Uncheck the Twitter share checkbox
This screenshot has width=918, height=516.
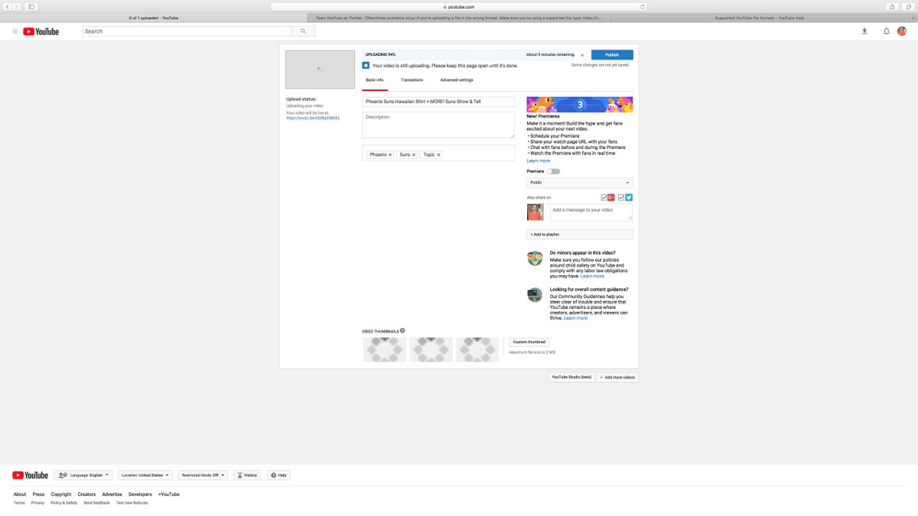click(621, 197)
